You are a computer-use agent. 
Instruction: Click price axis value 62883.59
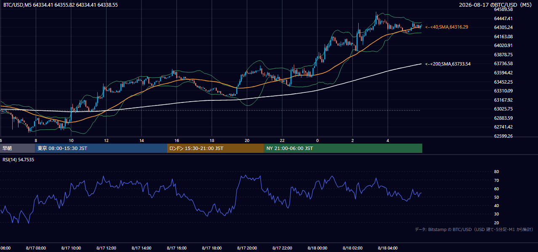pyautogui.click(x=503, y=118)
